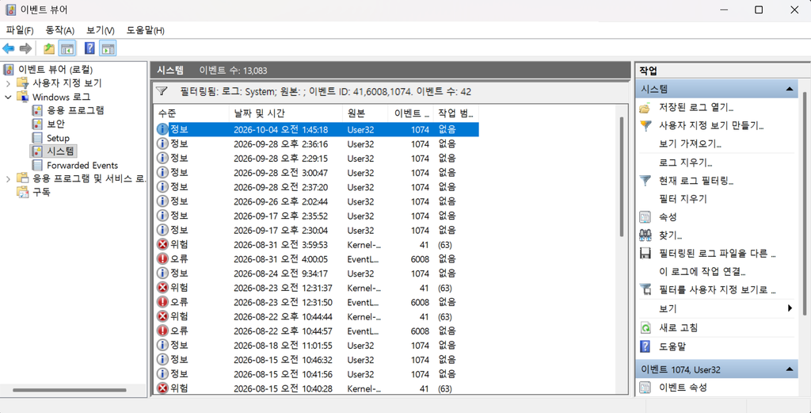Click the 보안 log icon in tree
The width and height of the screenshot is (811, 413).
tap(36, 124)
